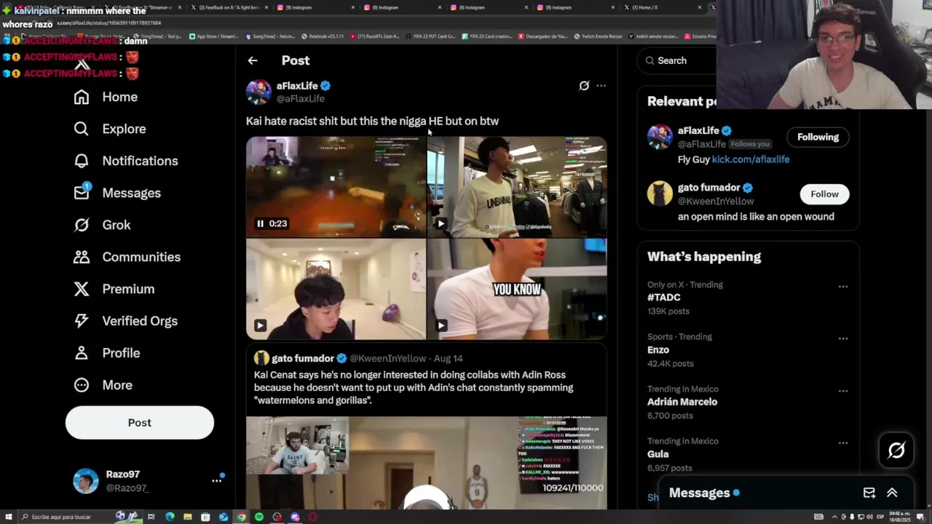Click the X logo in the sidebar
This screenshot has width=932, height=524.
click(82, 65)
